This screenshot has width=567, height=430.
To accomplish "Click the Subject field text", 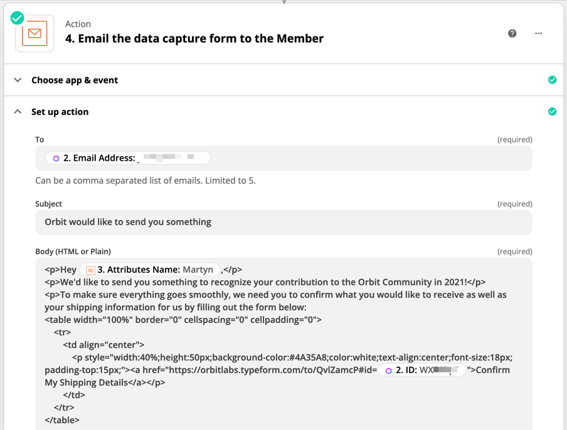I will pyautogui.click(x=128, y=222).
